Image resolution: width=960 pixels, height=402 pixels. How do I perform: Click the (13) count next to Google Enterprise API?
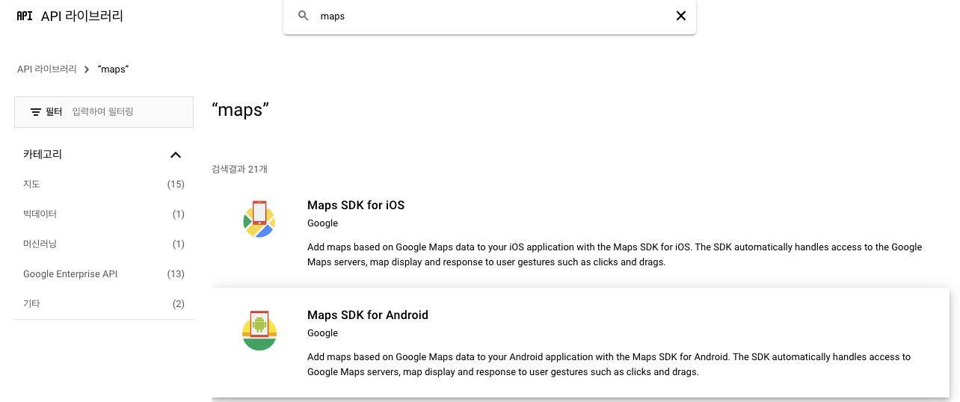176,274
